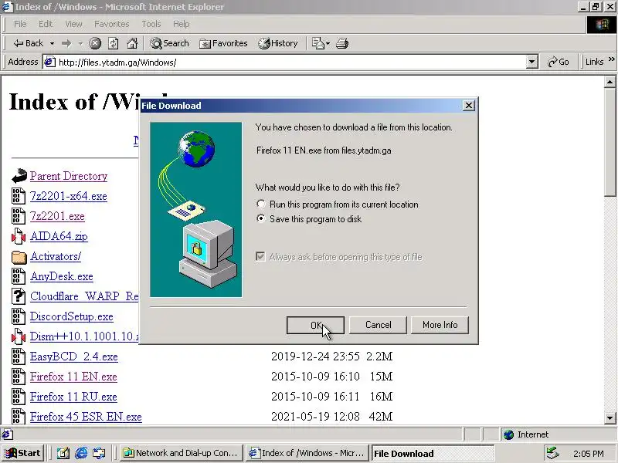Open the Start menu

[23, 453]
